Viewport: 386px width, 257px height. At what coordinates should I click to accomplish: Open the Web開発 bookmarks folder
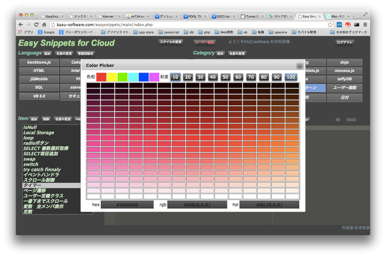tap(224, 32)
